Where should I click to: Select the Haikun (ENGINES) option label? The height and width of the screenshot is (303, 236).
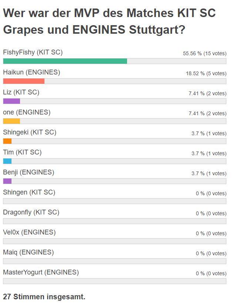pos(32,72)
